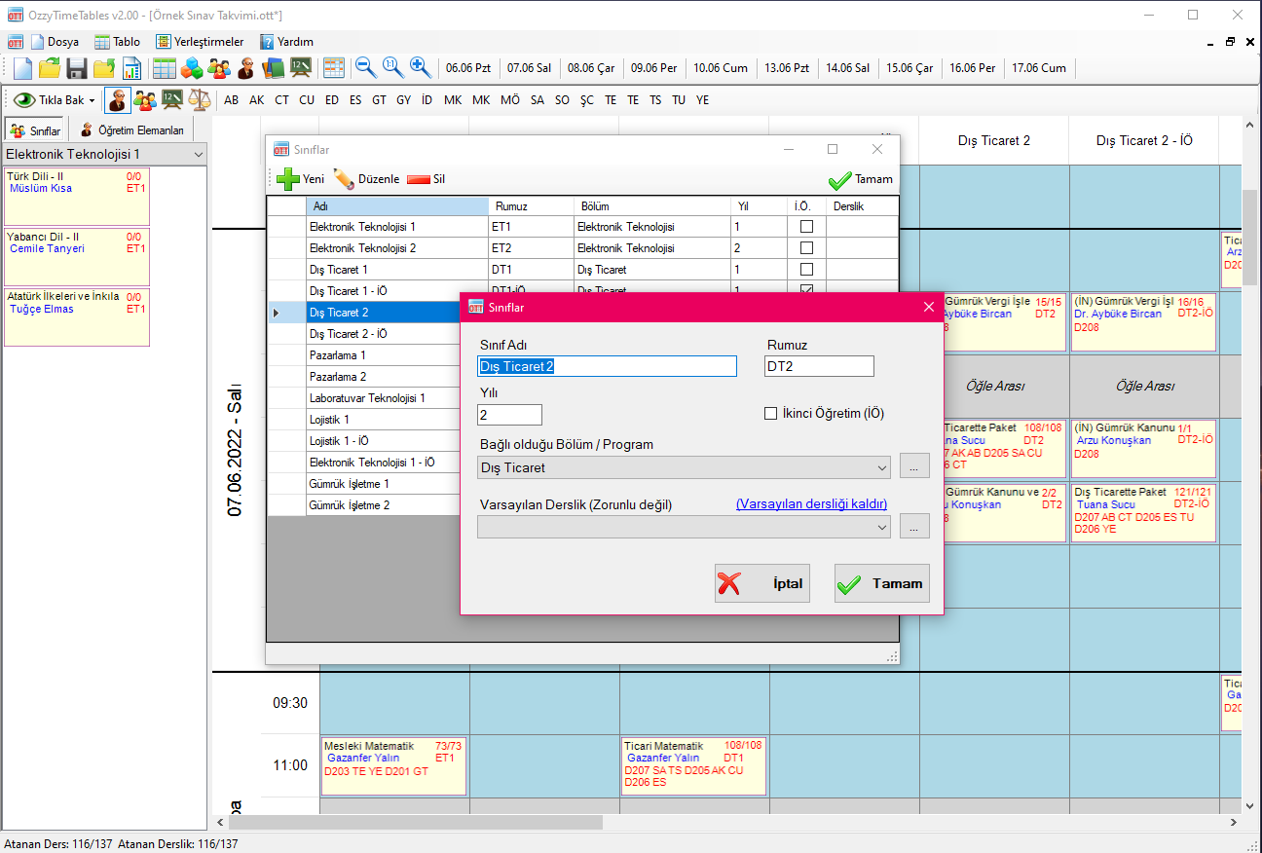The width and height of the screenshot is (1262, 853).
Task: Select the blackboard classroom icon in the toolbar
Action: click(x=299, y=67)
